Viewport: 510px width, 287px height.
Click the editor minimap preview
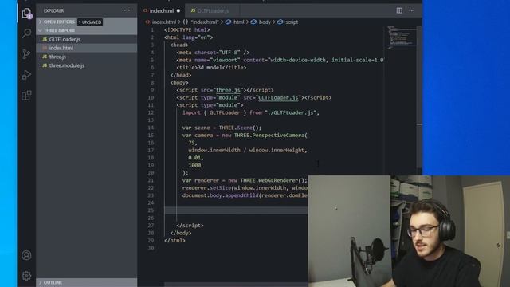[x=401, y=37]
